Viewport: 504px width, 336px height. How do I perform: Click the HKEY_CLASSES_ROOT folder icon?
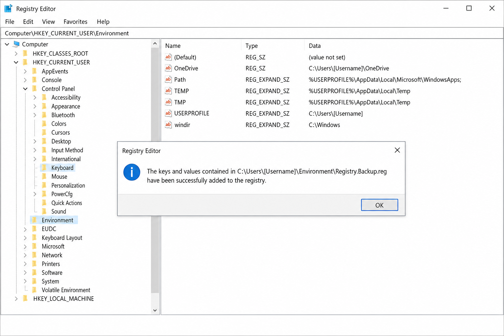click(25, 53)
